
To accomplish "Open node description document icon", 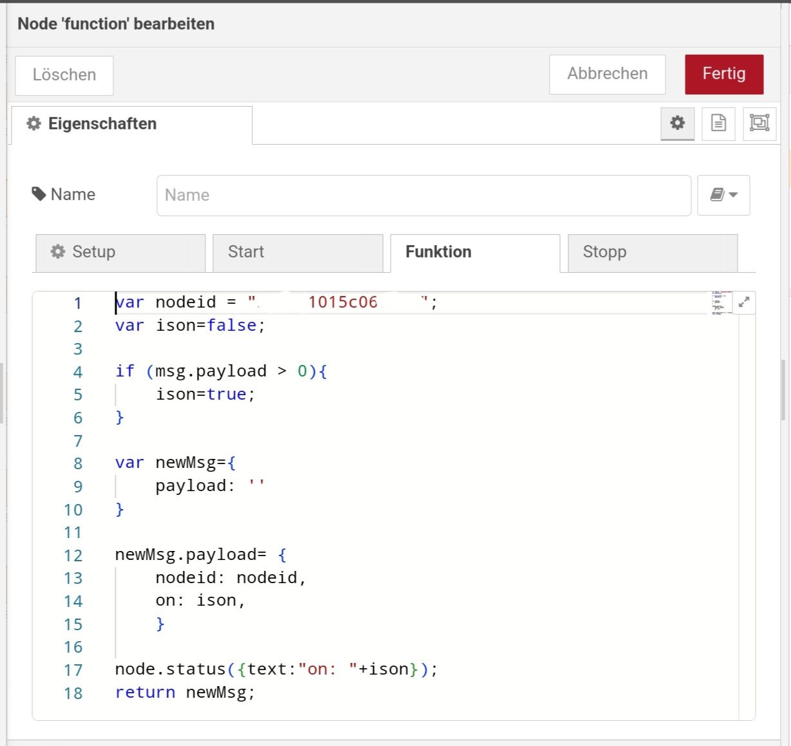I will tap(718, 123).
